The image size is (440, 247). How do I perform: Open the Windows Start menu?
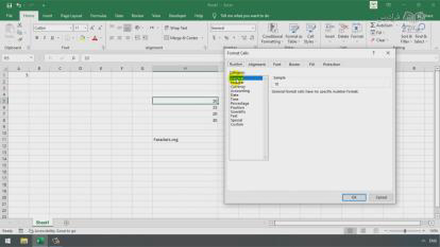click(8, 241)
